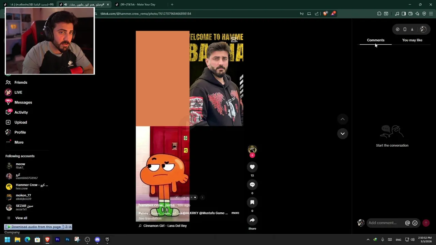Open the Brave VPN shield icon
The width and height of the screenshot is (436, 245).
pyautogui.click(x=424, y=14)
